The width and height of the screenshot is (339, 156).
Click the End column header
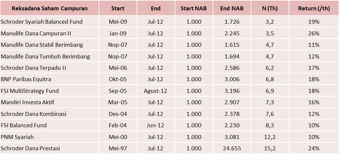(x=156, y=8)
